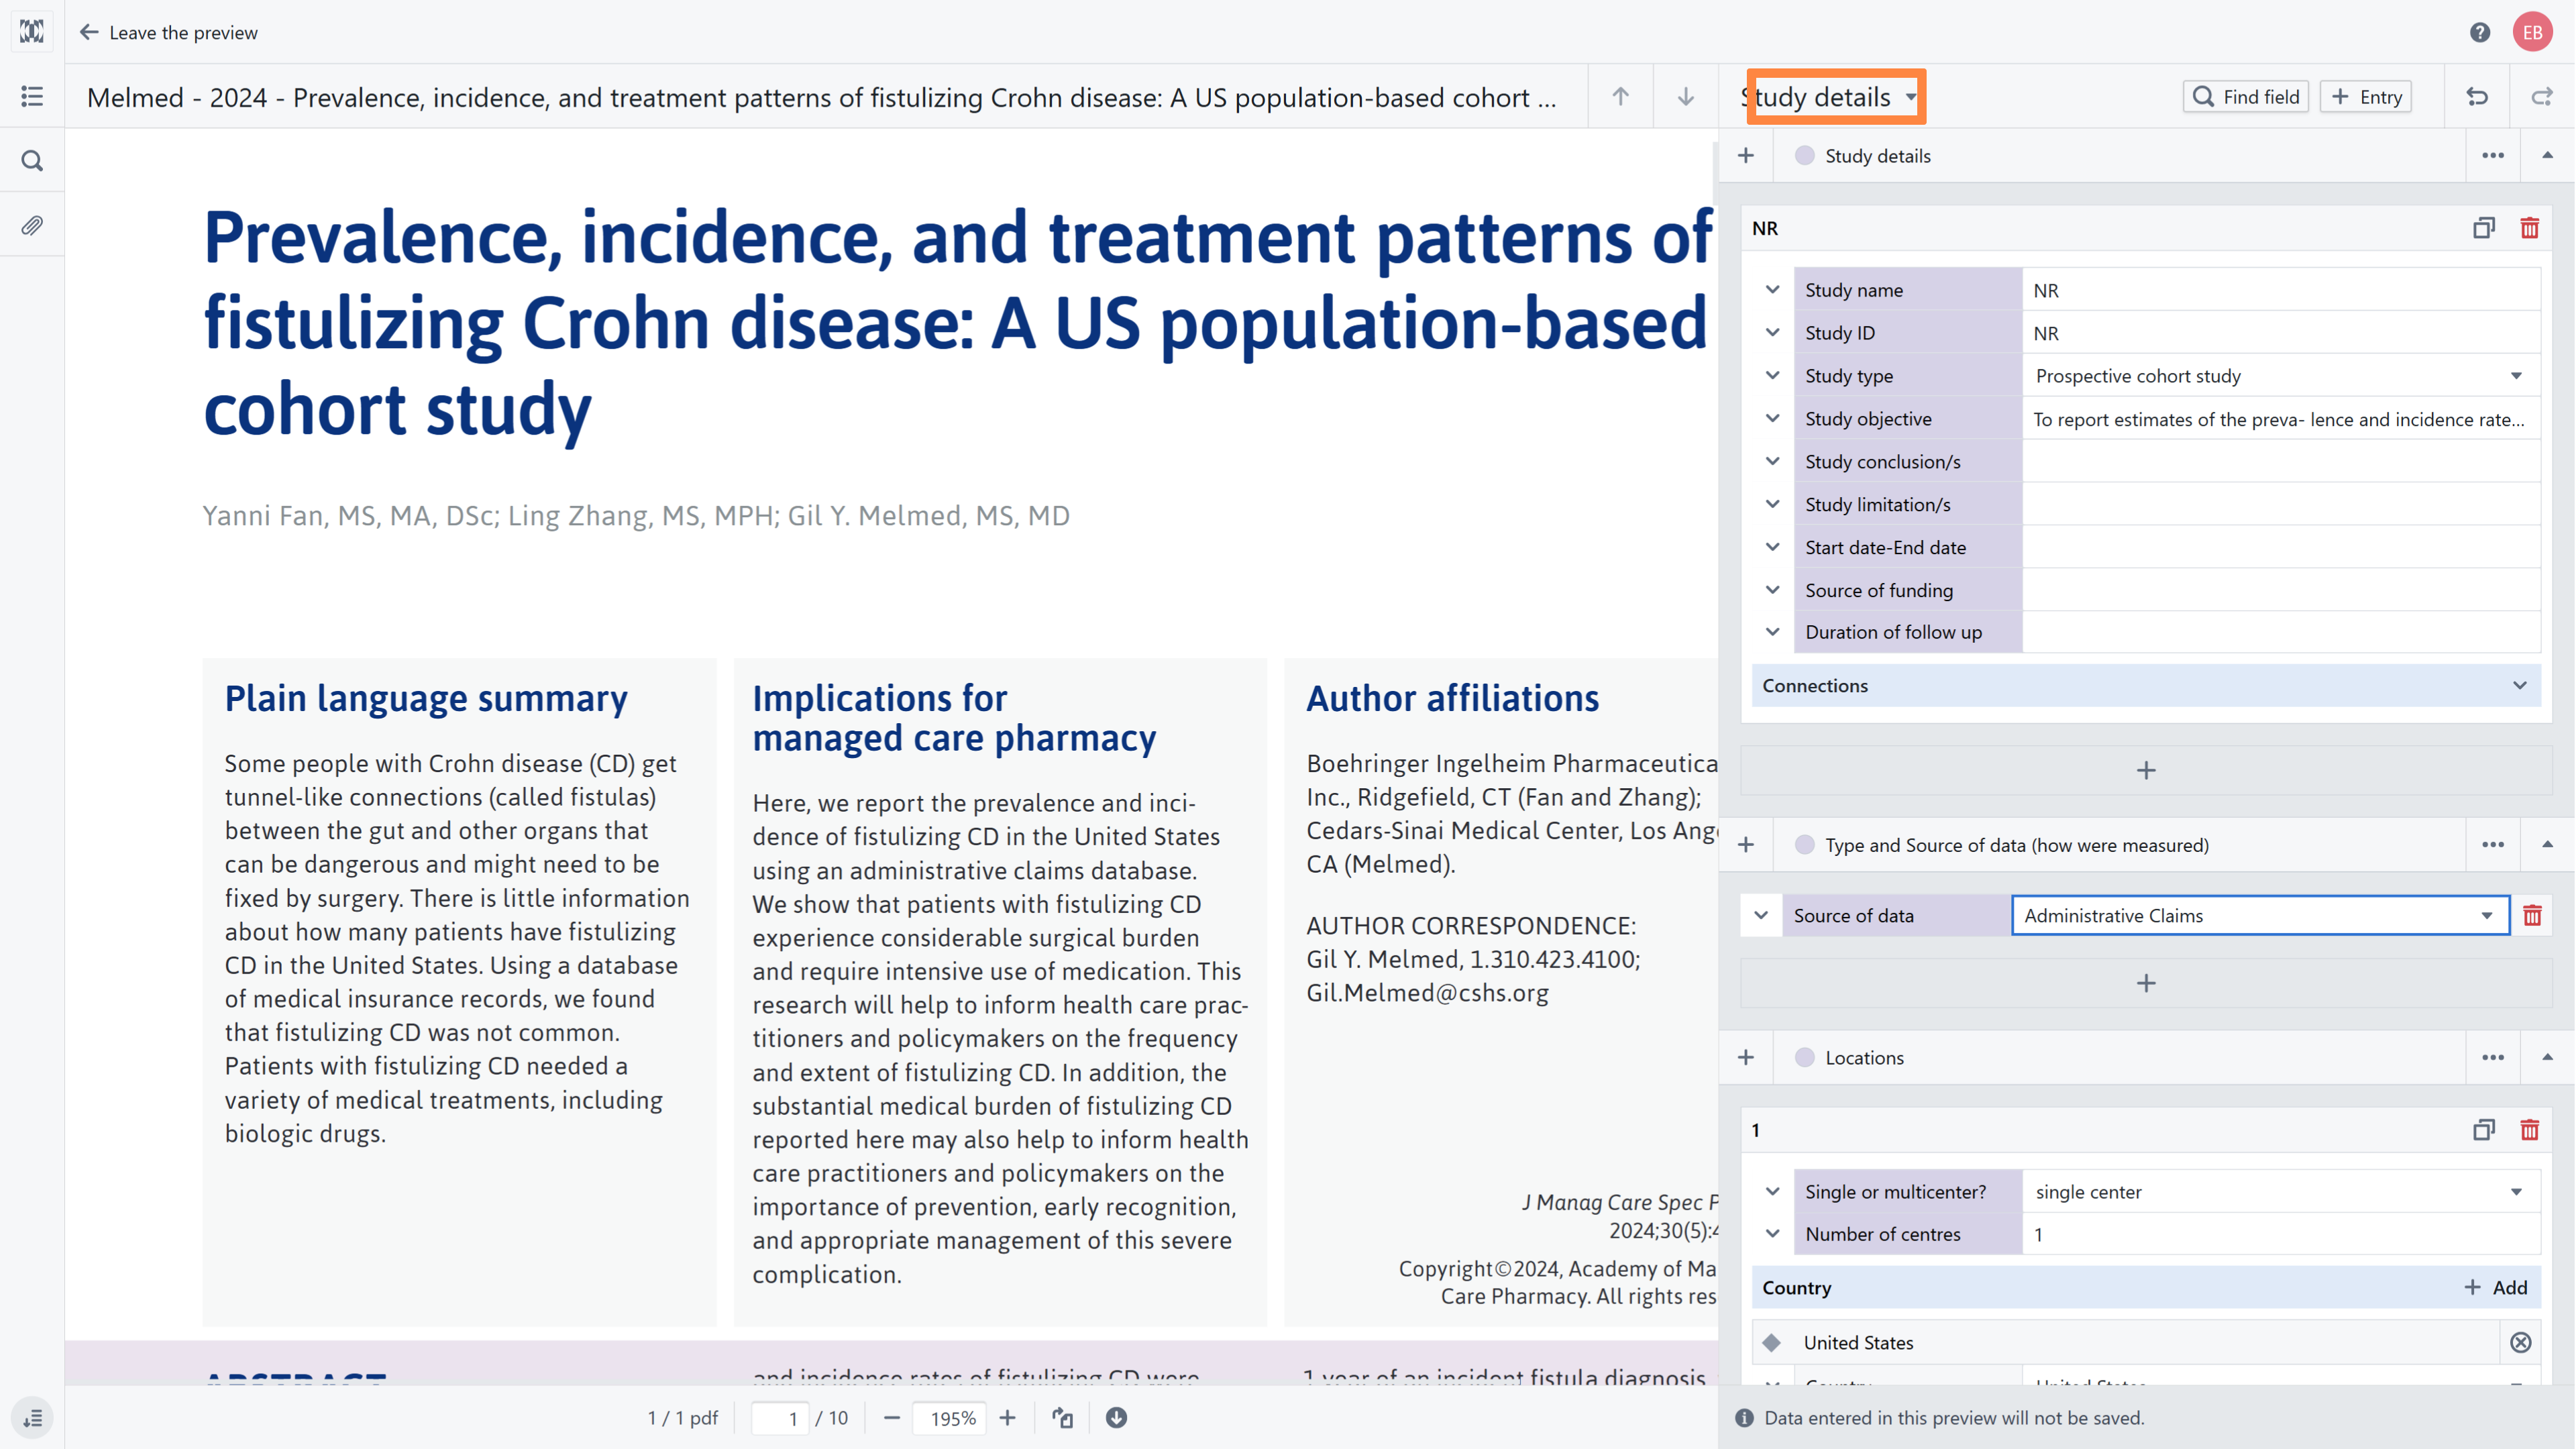Open the Study type dropdown

(x=2281, y=376)
